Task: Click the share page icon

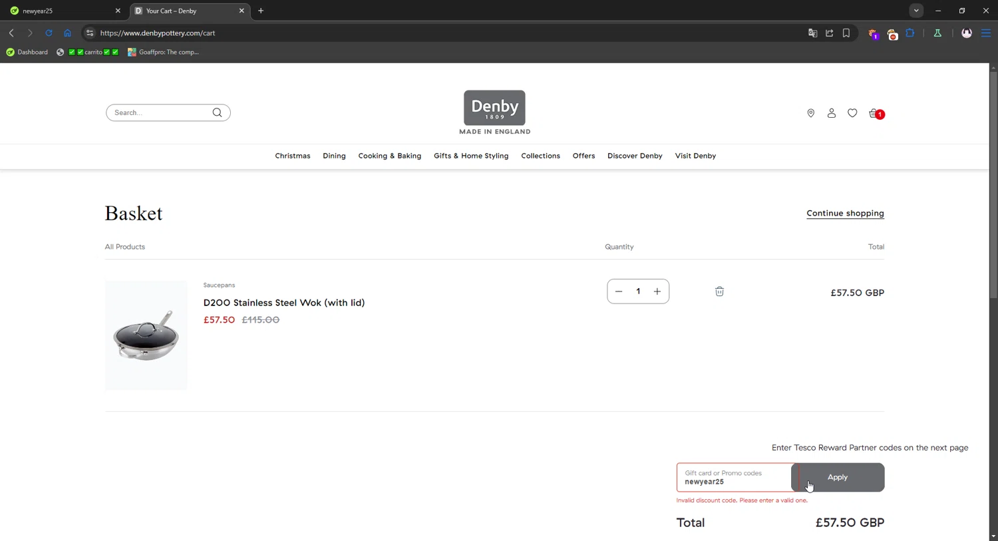Action: (x=829, y=33)
